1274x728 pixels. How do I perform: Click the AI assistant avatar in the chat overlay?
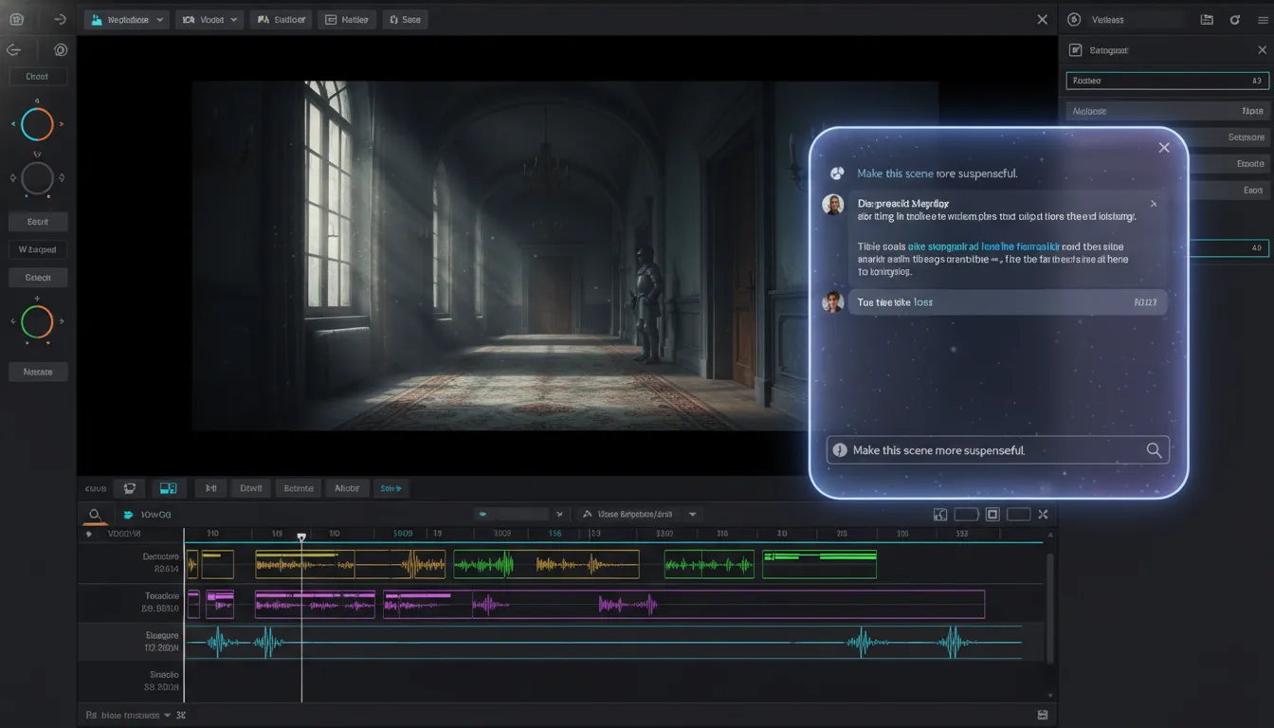(837, 173)
